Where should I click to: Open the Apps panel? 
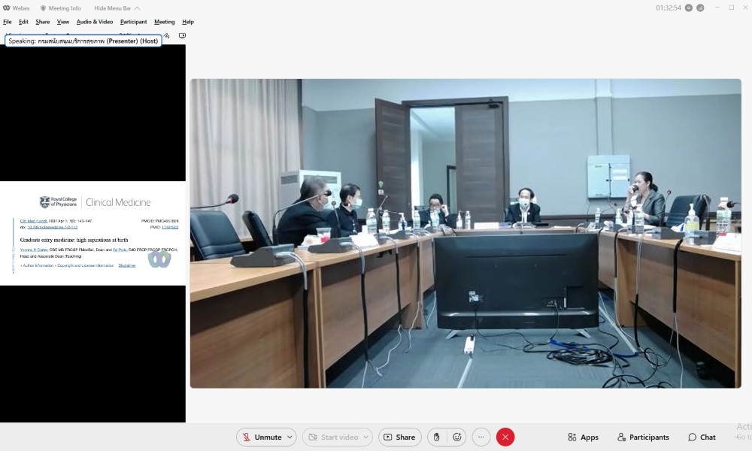584,437
